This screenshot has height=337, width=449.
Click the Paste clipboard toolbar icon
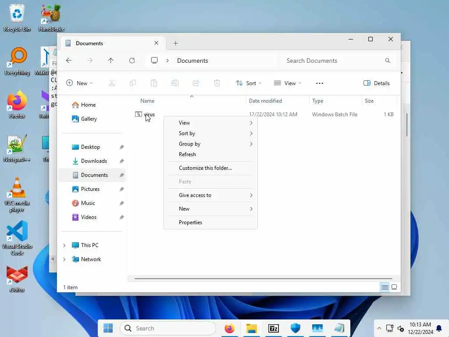click(x=154, y=83)
